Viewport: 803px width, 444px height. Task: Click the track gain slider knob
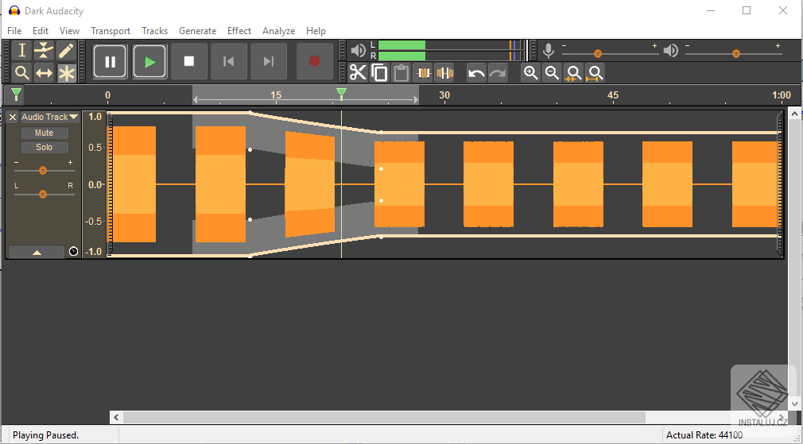pyautogui.click(x=43, y=170)
